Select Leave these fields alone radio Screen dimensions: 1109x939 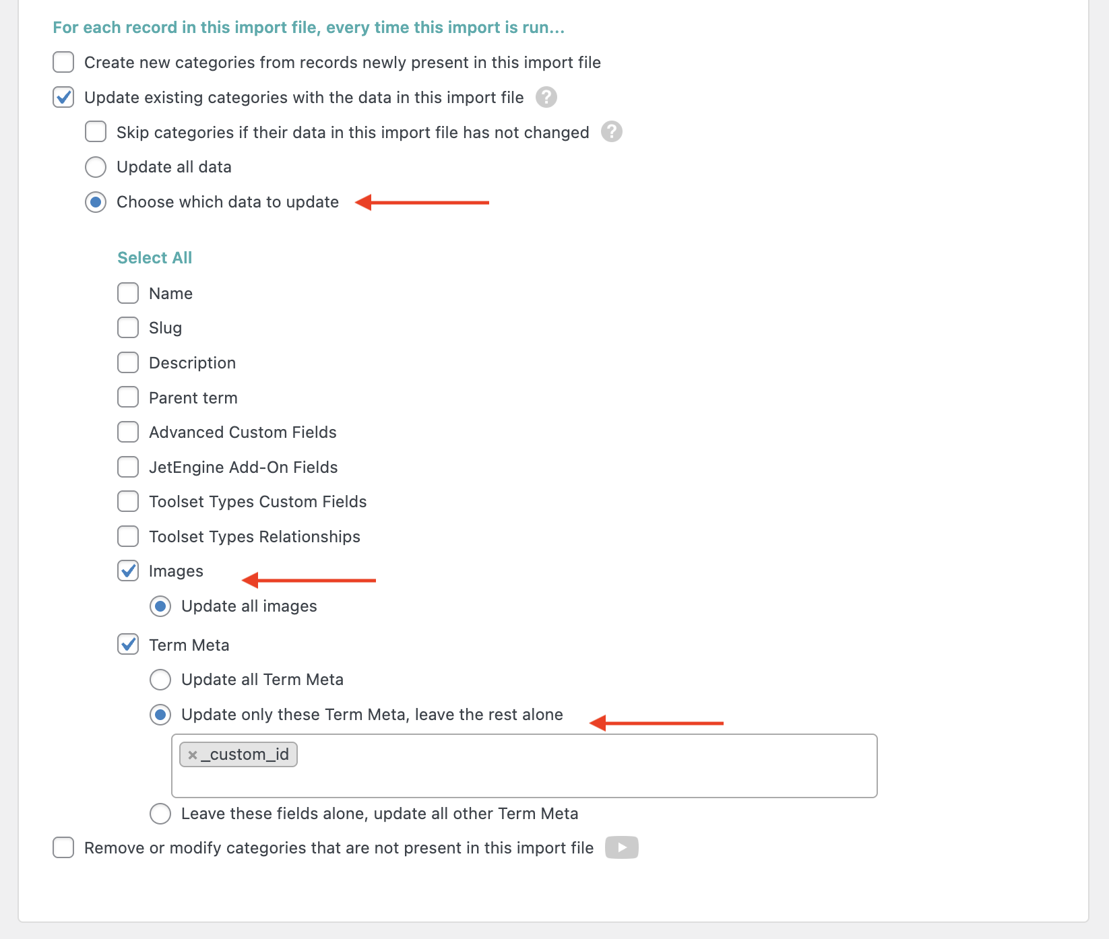[160, 814]
